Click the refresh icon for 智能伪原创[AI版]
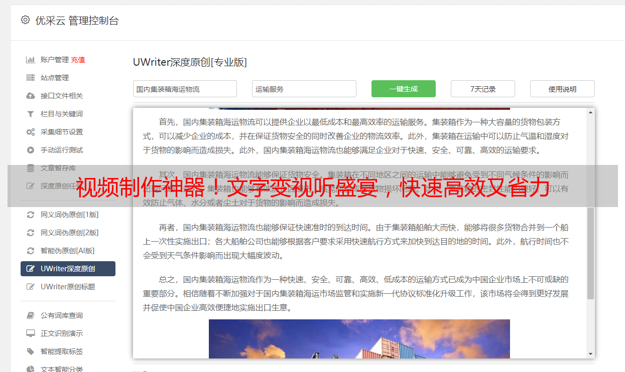Viewport: 625px width, 372px height. [x=31, y=251]
